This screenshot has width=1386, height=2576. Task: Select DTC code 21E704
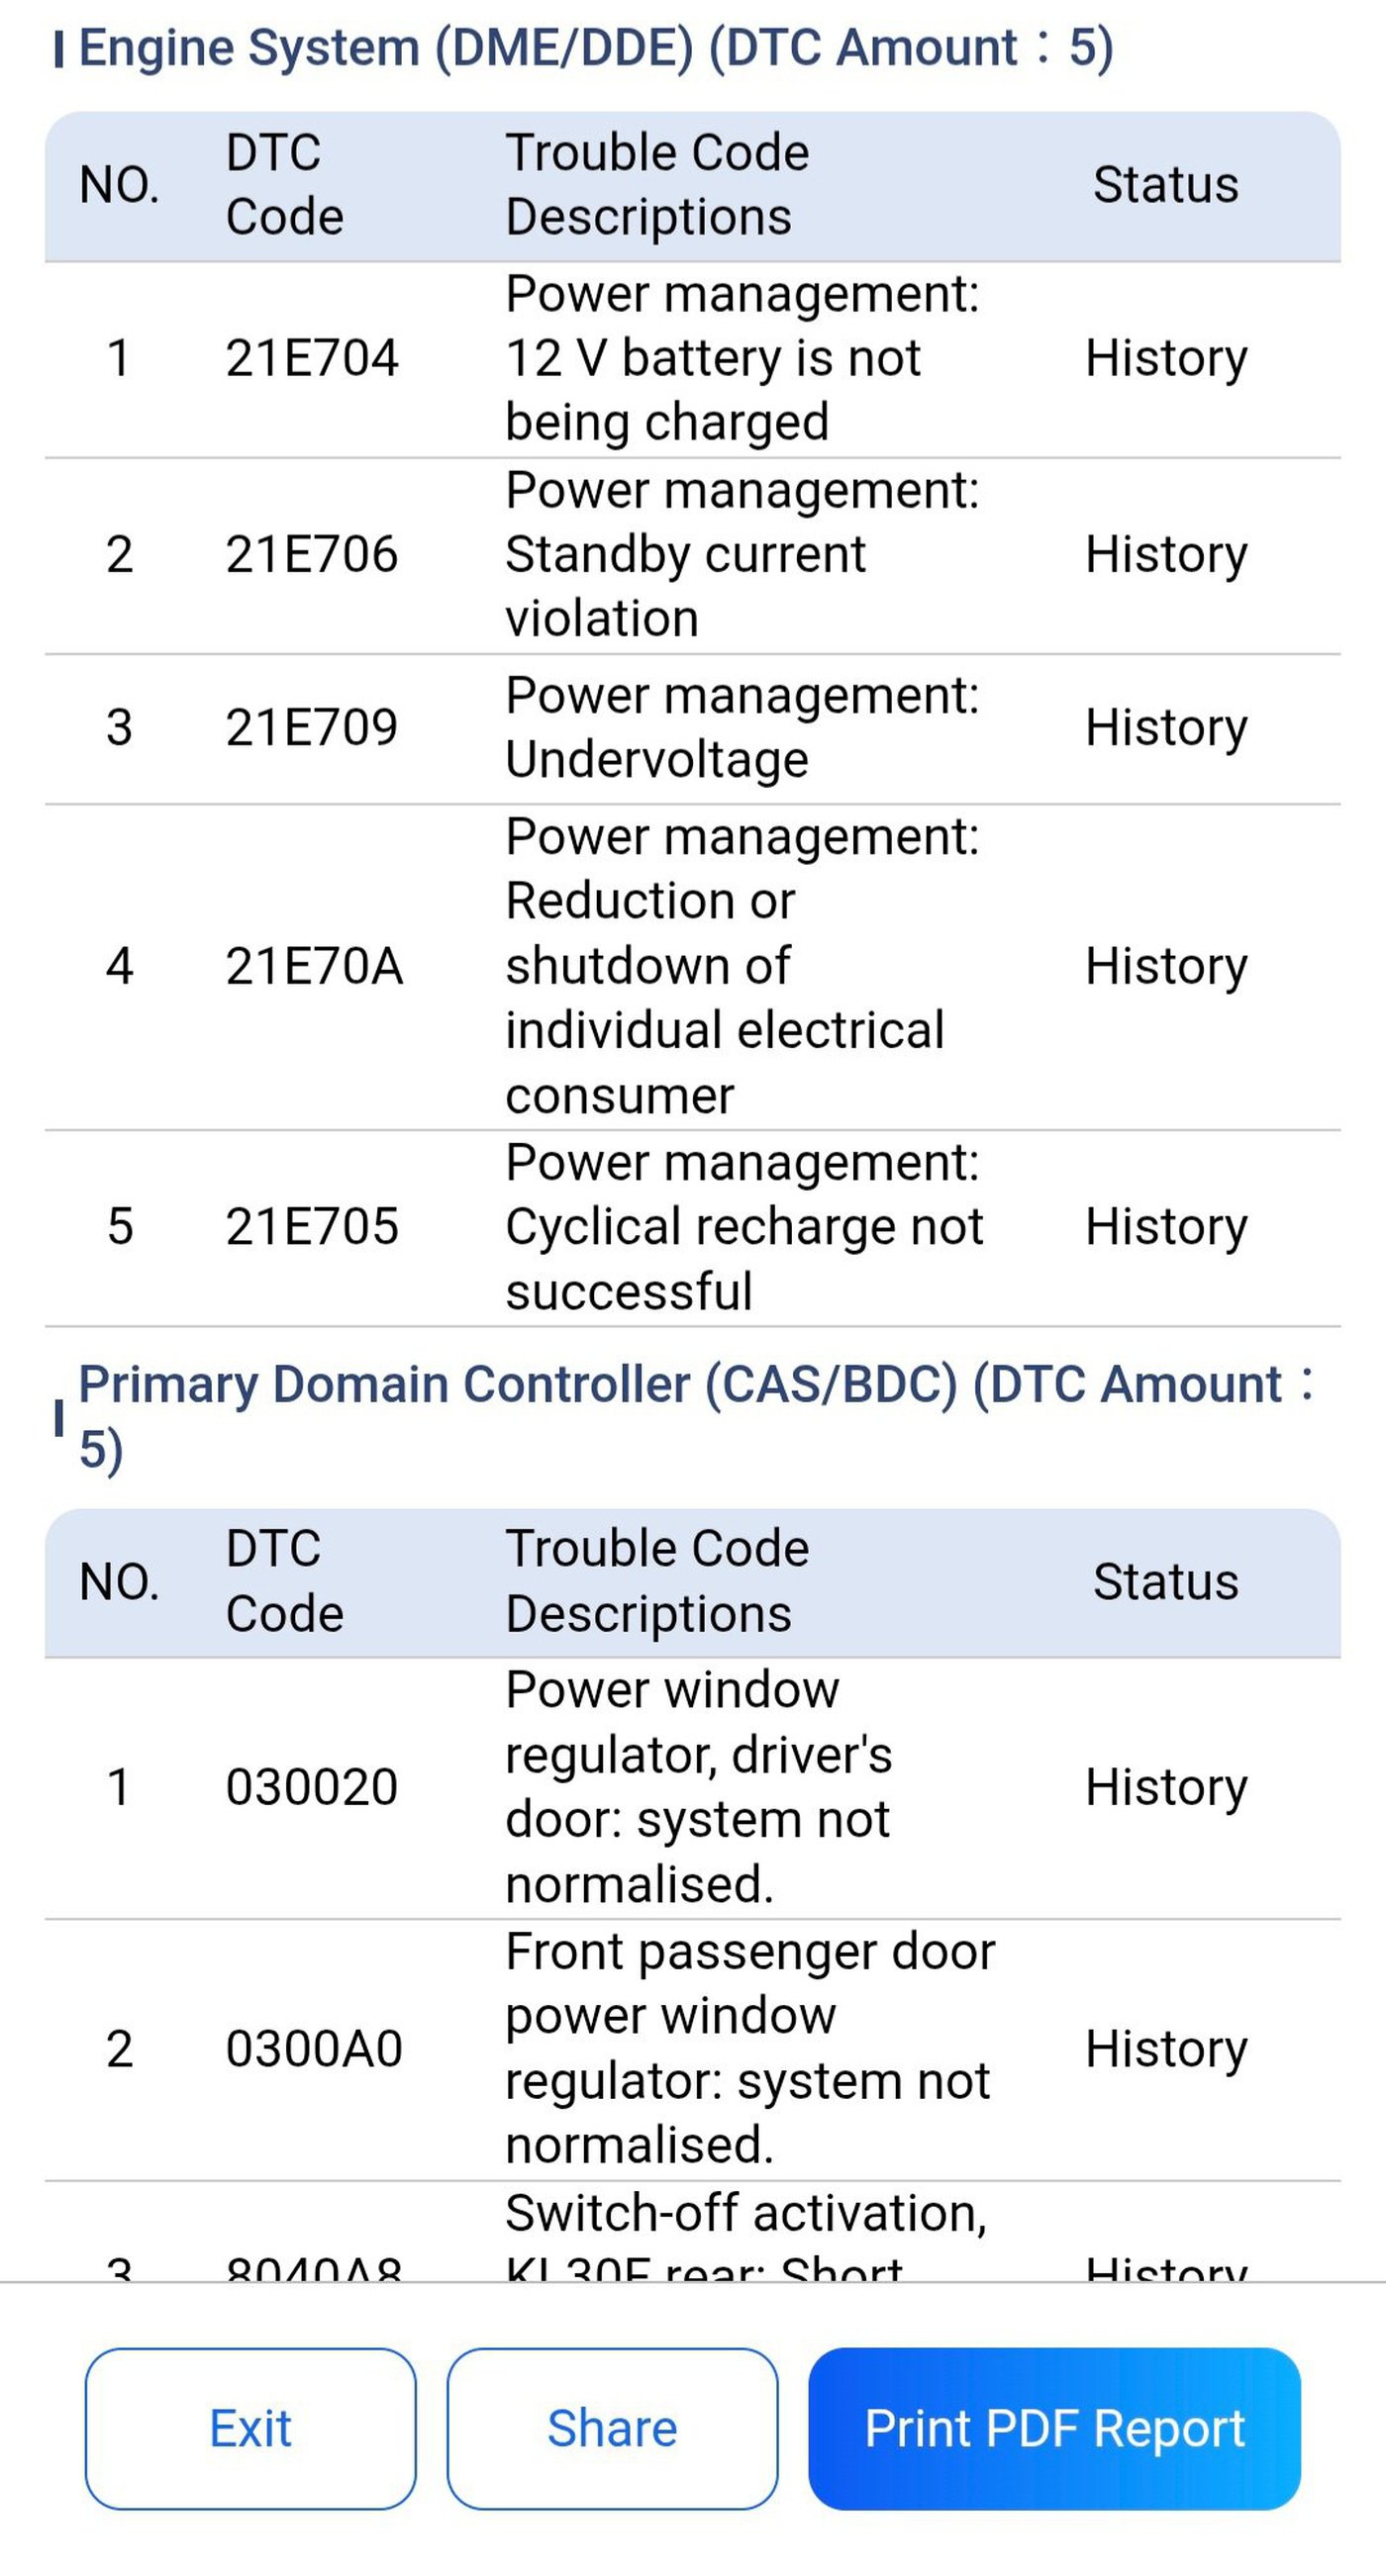(x=312, y=358)
